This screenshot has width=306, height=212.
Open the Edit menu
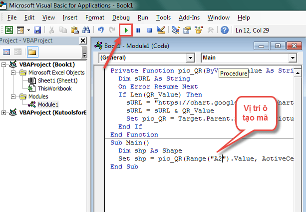[x=29, y=17]
